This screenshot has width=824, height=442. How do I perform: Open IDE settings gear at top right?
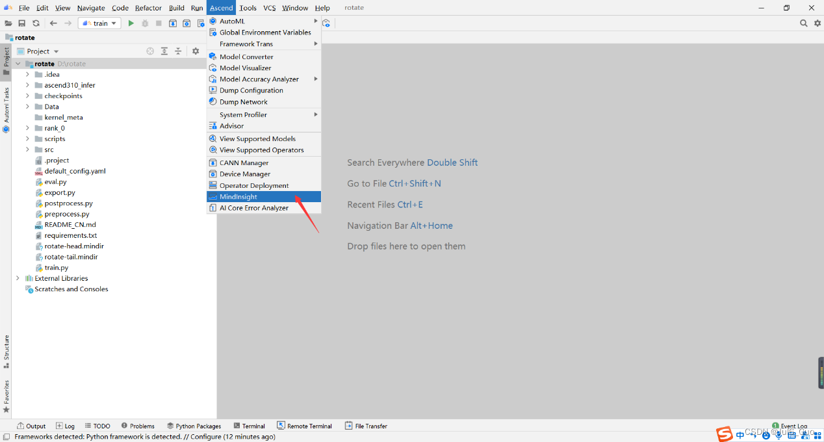818,23
